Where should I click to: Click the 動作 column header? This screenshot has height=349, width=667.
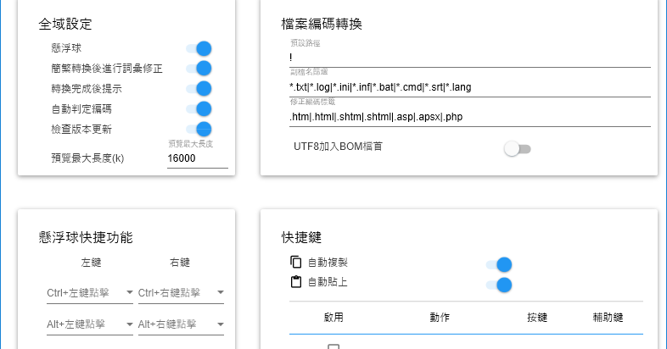tap(440, 318)
